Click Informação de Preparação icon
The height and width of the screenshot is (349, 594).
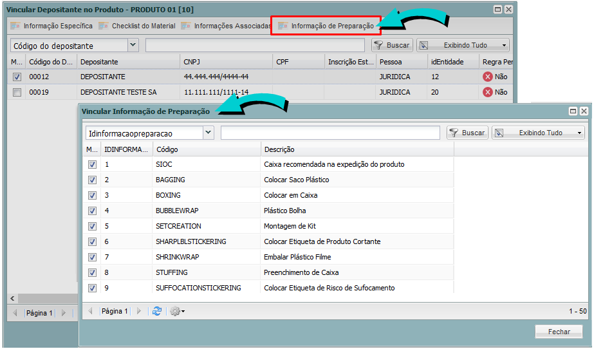click(x=283, y=26)
